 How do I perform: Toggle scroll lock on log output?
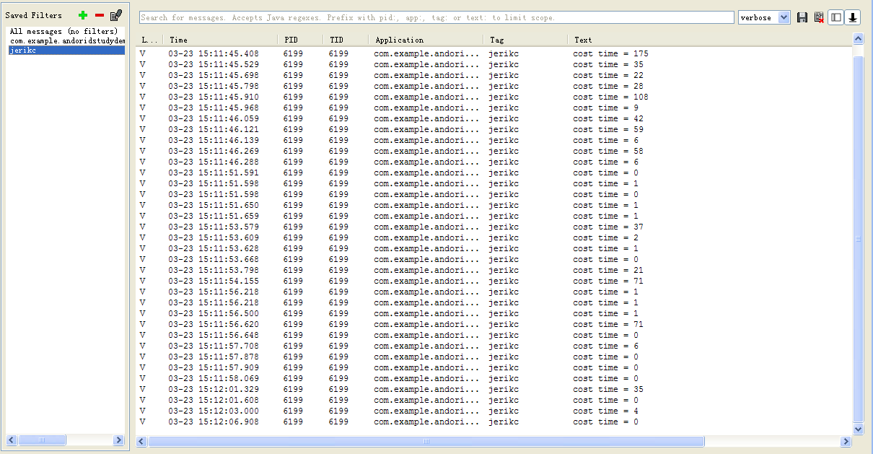853,17
